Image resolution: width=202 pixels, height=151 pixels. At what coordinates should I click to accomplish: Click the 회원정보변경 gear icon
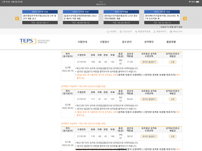136,31
